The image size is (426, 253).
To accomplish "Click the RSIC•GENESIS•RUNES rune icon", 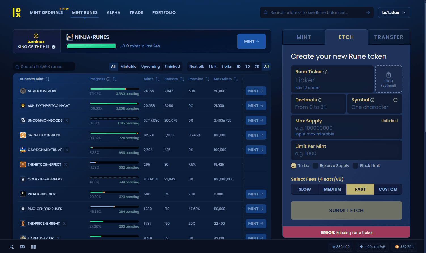I will click(x=23, y=209).
